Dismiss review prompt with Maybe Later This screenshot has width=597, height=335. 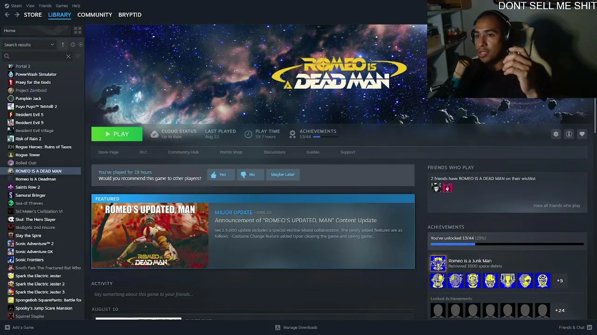point(283,174)
